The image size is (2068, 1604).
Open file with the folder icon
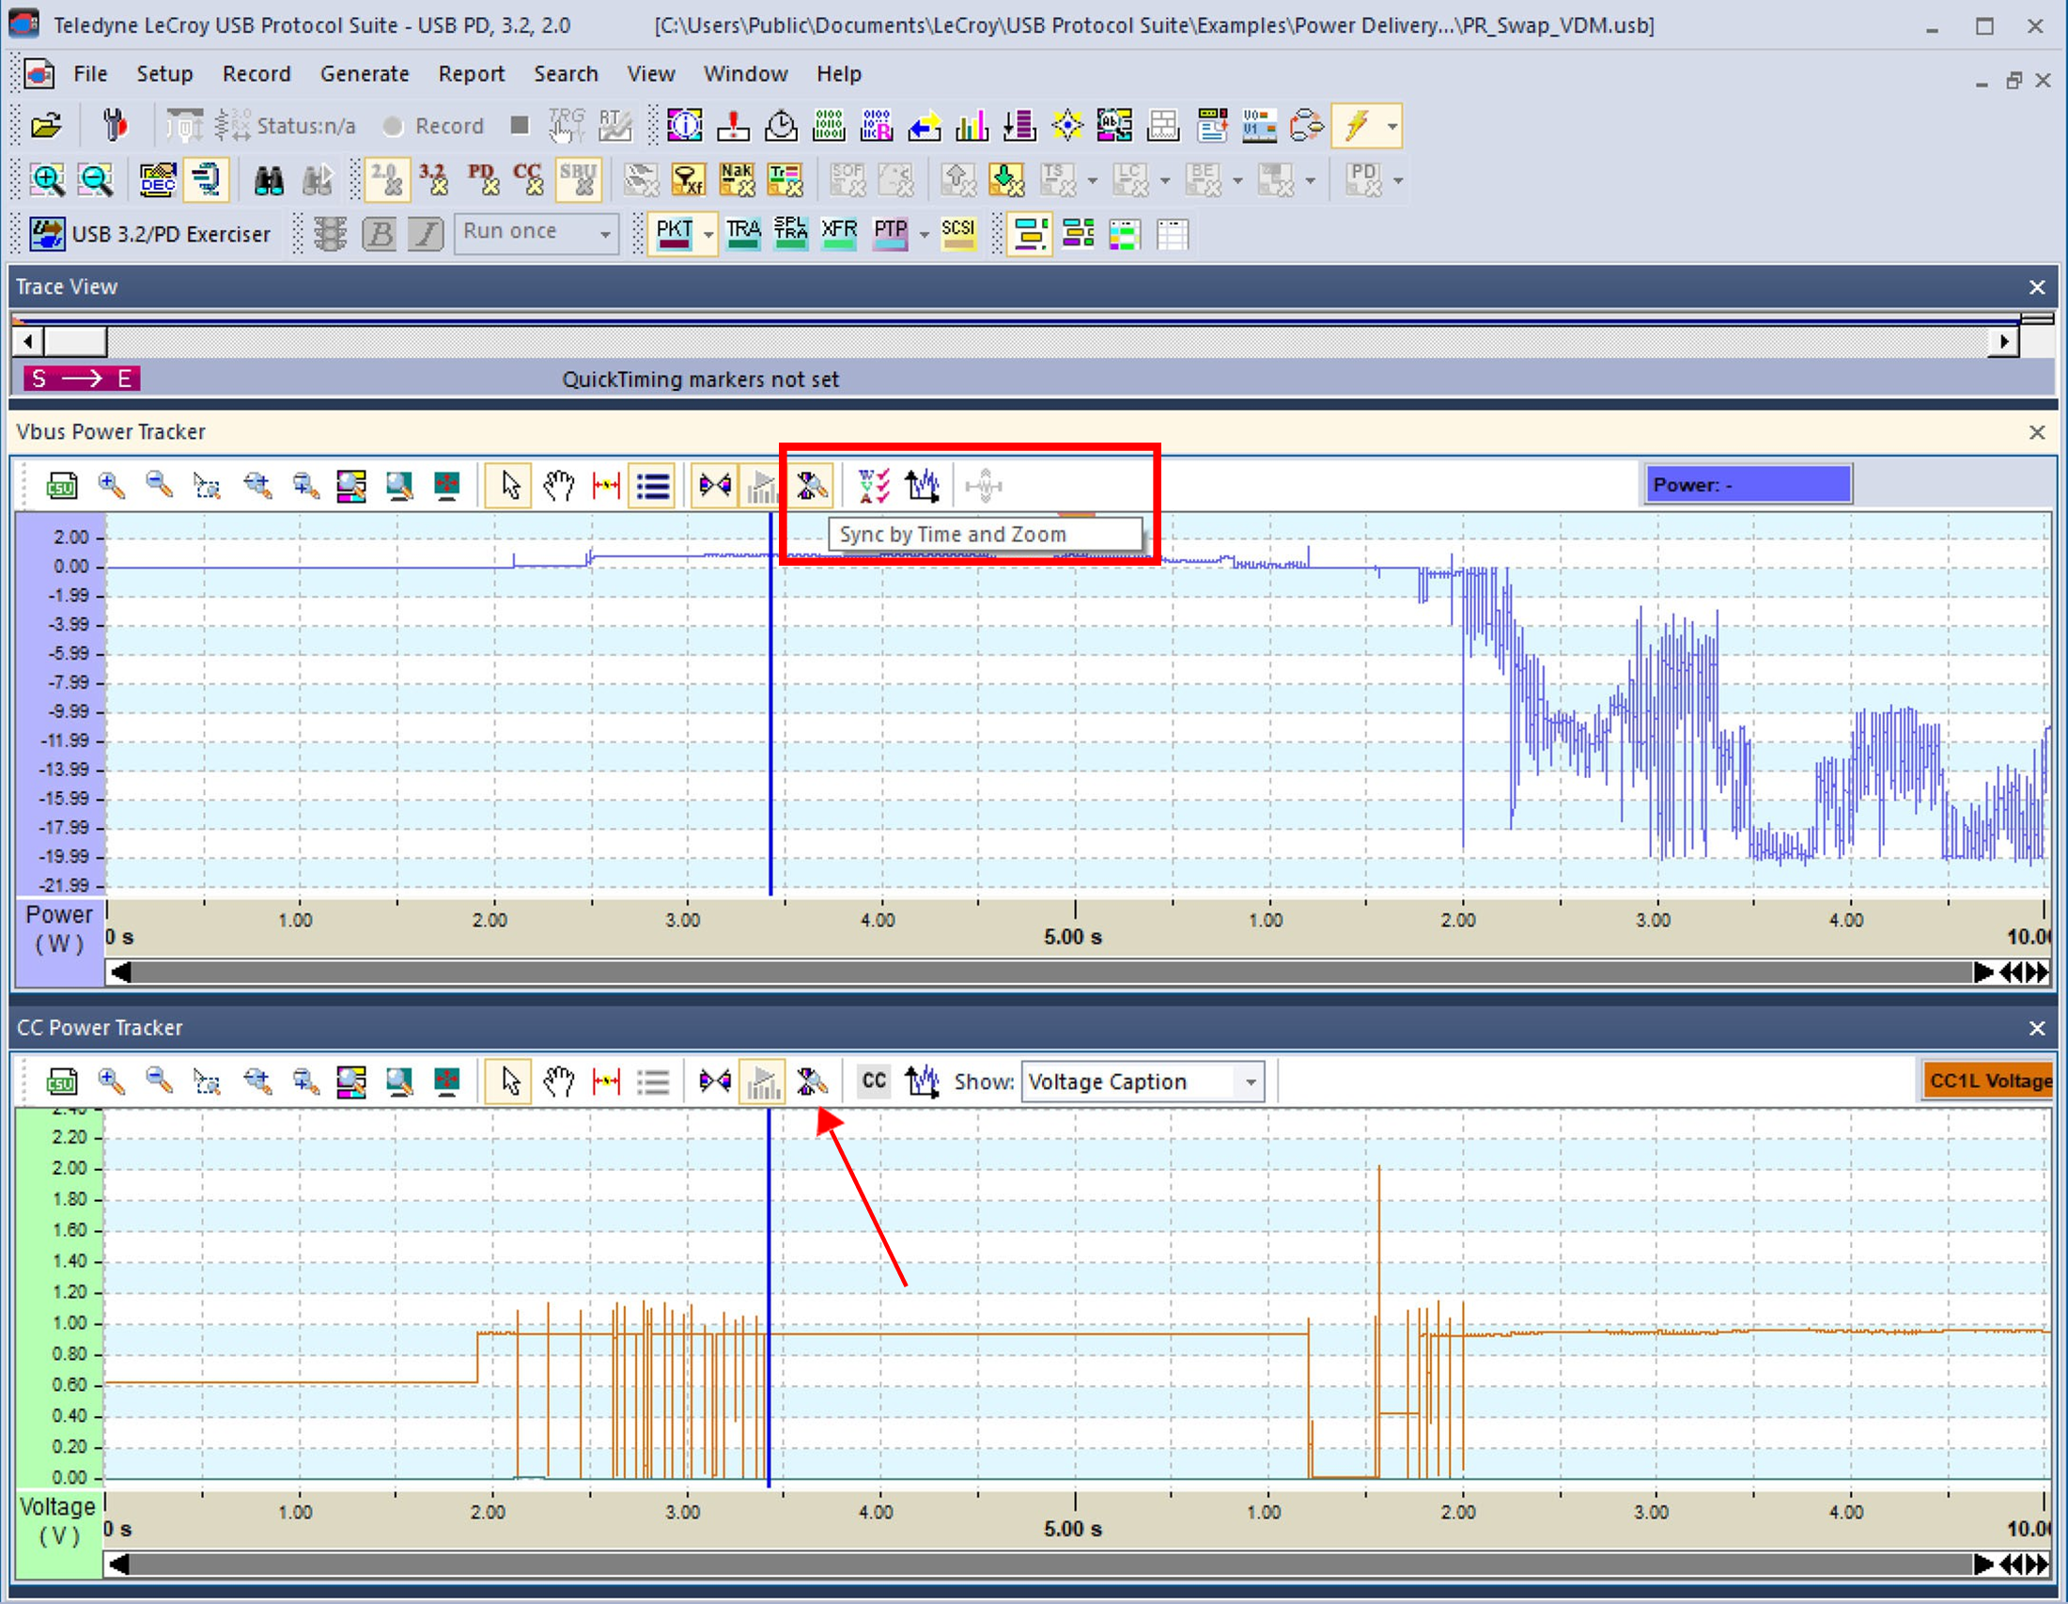pyautogui.click(x=45, y=125)
